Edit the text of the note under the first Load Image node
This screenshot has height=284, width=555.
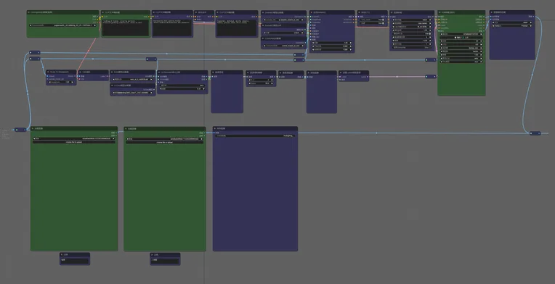point(74,261)
